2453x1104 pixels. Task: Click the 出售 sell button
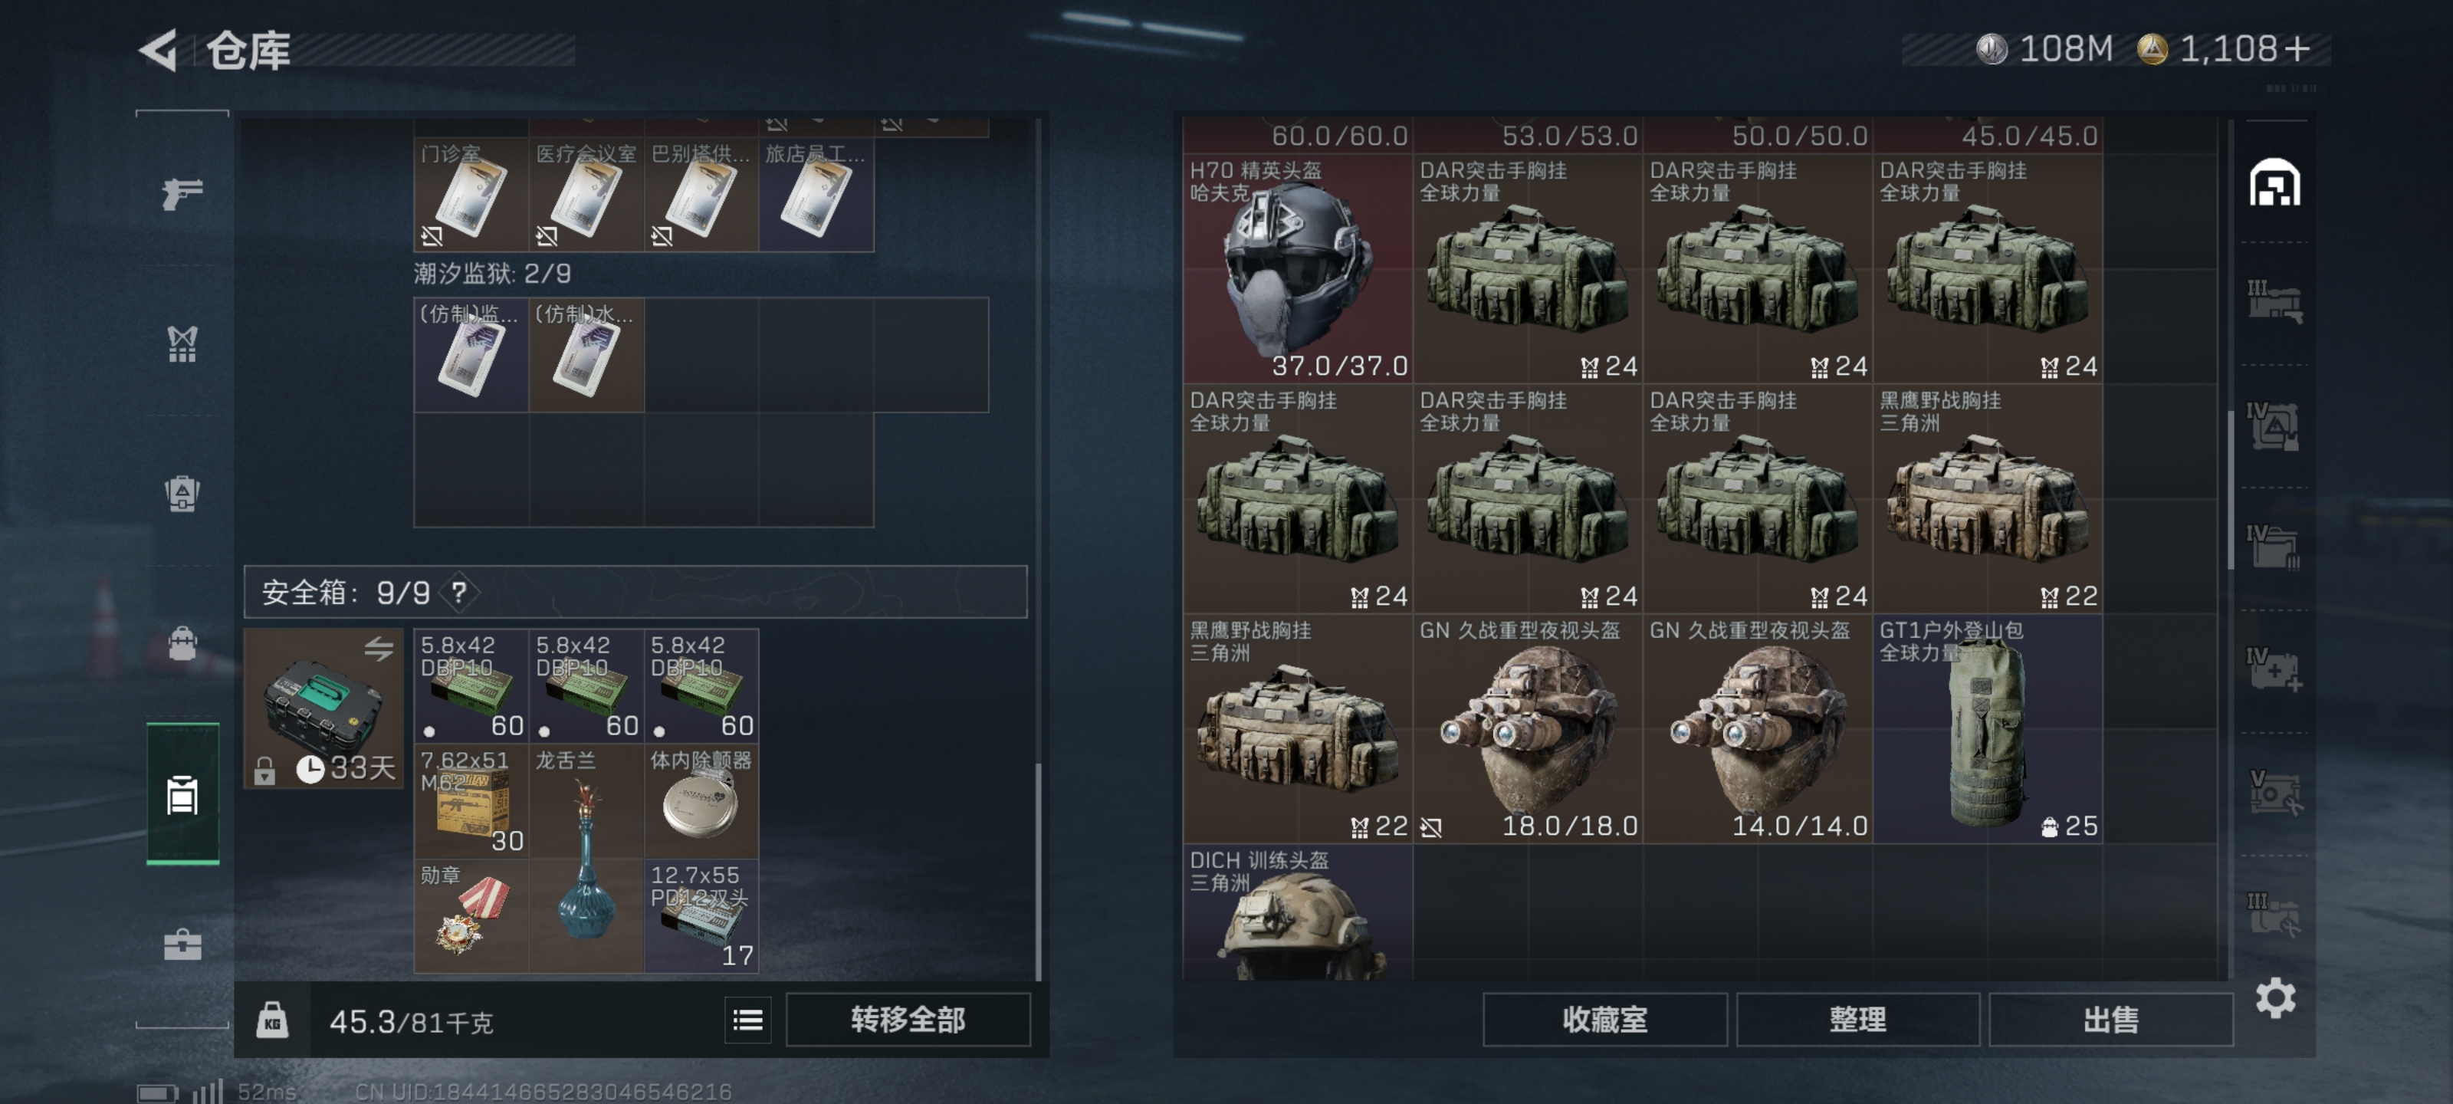(x=2110, y=1020)
